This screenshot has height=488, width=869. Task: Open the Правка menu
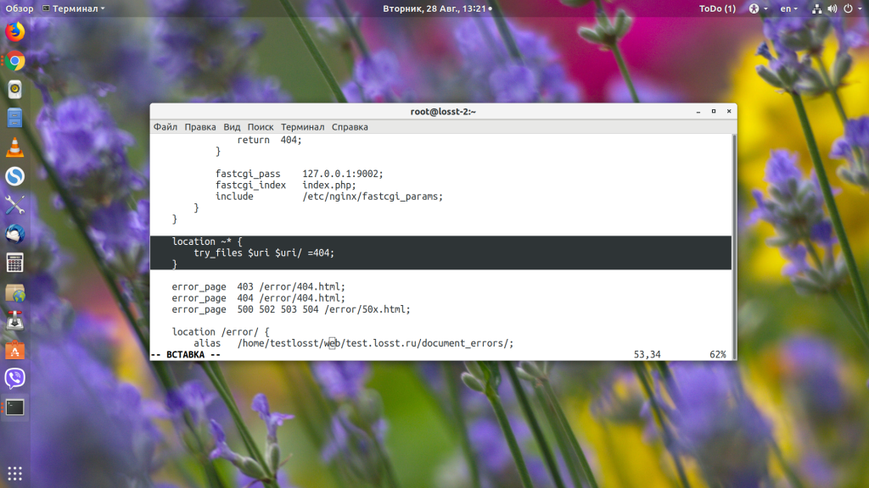pyautogui.click(x=200, y=127)
